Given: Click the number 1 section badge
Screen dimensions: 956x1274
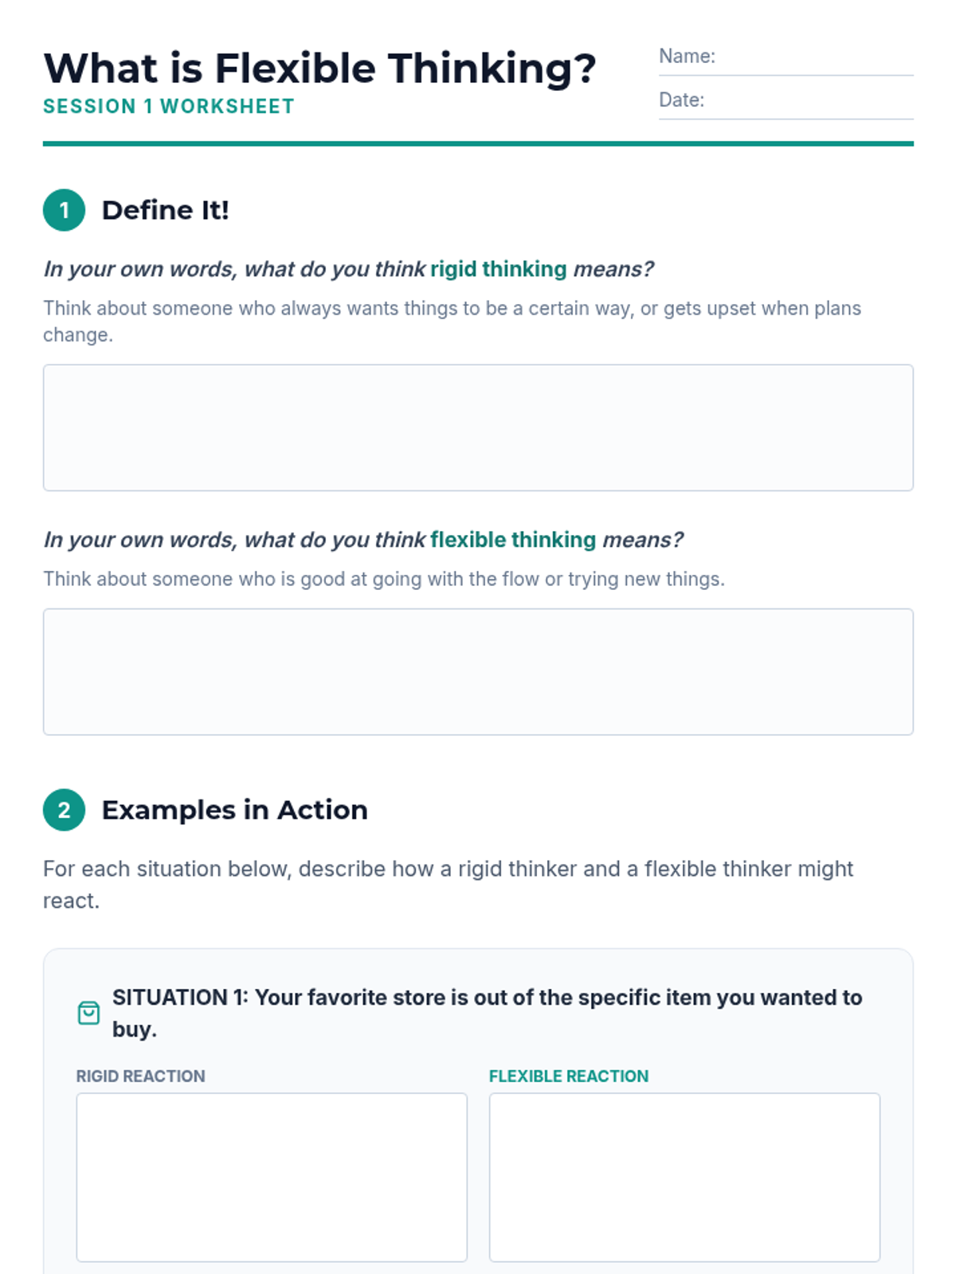Looking at the screenshot, I should coord(64,210).
